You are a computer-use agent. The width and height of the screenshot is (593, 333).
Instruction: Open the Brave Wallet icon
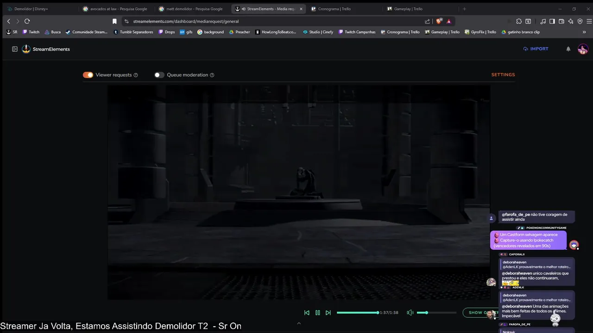[561, 21]
